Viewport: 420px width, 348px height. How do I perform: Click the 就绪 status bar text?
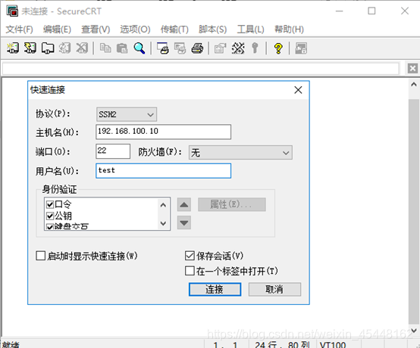[11, 344]
